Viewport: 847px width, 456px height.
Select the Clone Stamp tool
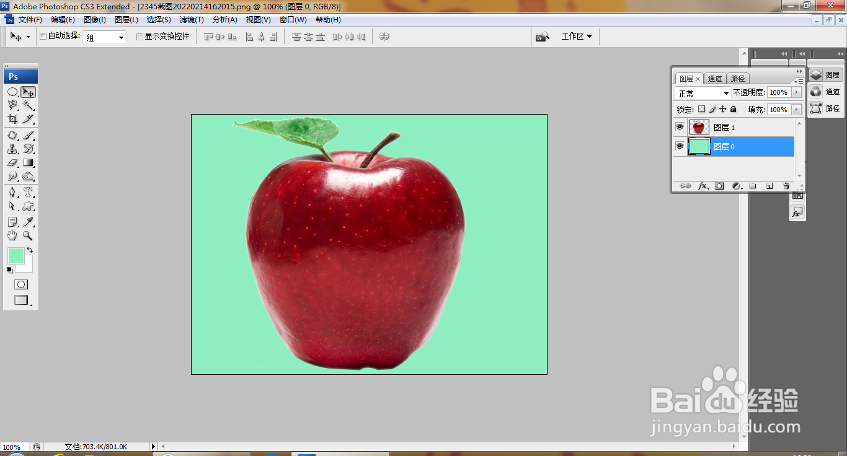pos(12,149)
